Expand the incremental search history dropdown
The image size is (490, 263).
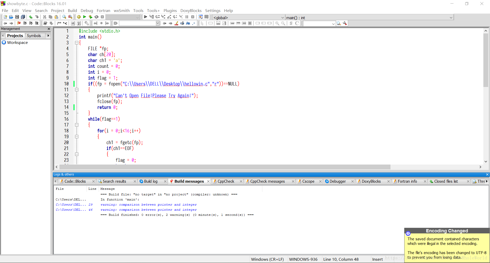158,23
